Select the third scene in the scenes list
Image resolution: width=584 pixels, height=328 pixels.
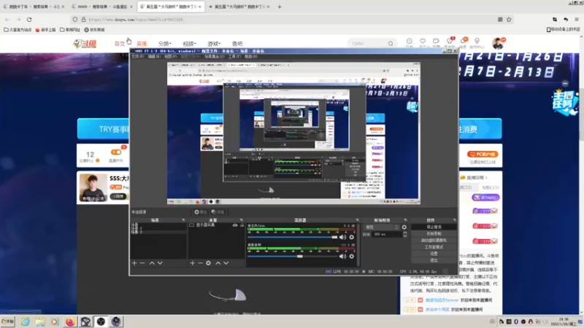click(158, 232)
